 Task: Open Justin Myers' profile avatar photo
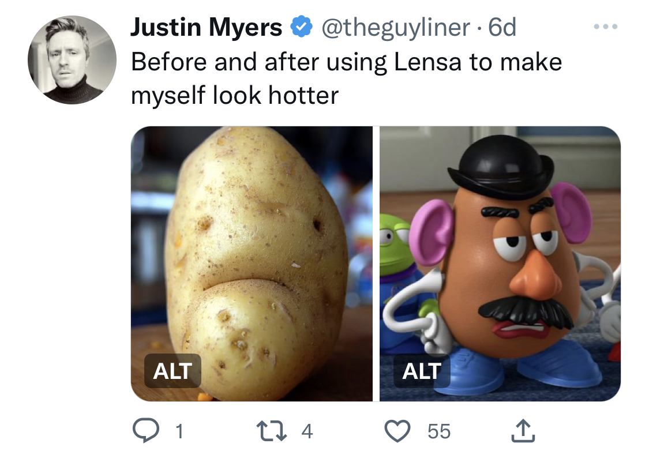[72, 60]
